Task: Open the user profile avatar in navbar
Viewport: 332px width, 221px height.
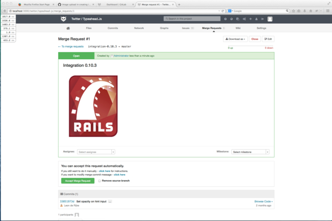Action: click(270, 19)
